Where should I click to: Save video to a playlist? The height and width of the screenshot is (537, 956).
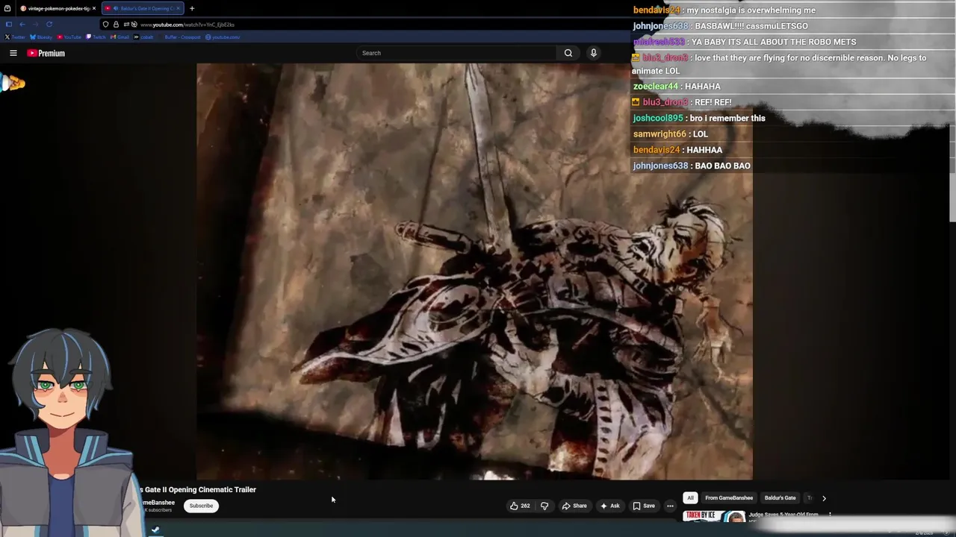tap(644, 506)
